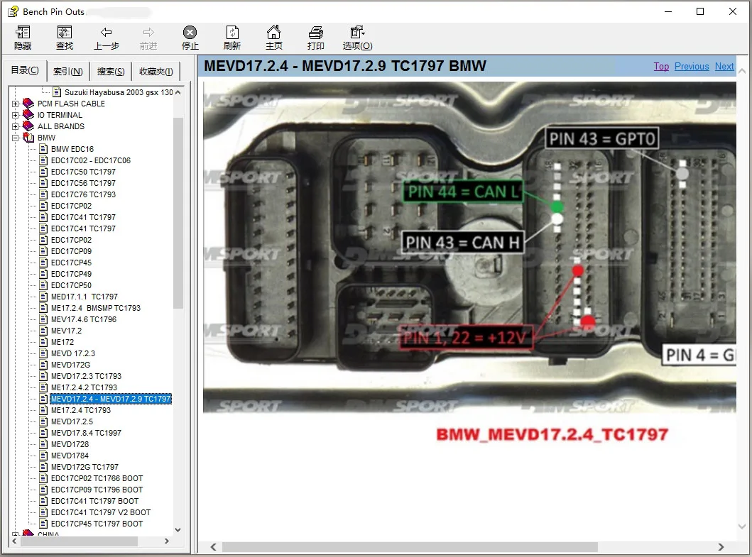Select MEVD17.2.4 - MEVD17.2.9 TC1797 item
Viewport: 752px width, 557px height.
click(x=111, y=399)
